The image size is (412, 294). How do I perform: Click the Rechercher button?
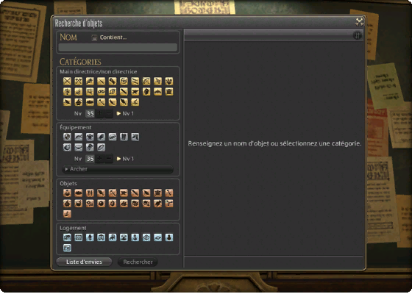tap(138, 262)
